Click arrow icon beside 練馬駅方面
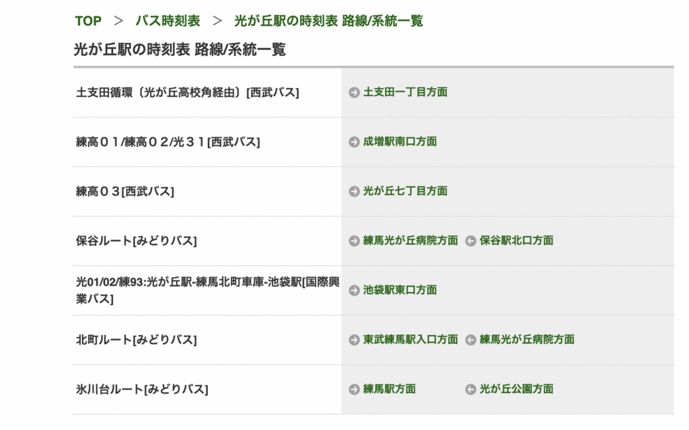This screenshot has height=430, width=689. (354, 389)
